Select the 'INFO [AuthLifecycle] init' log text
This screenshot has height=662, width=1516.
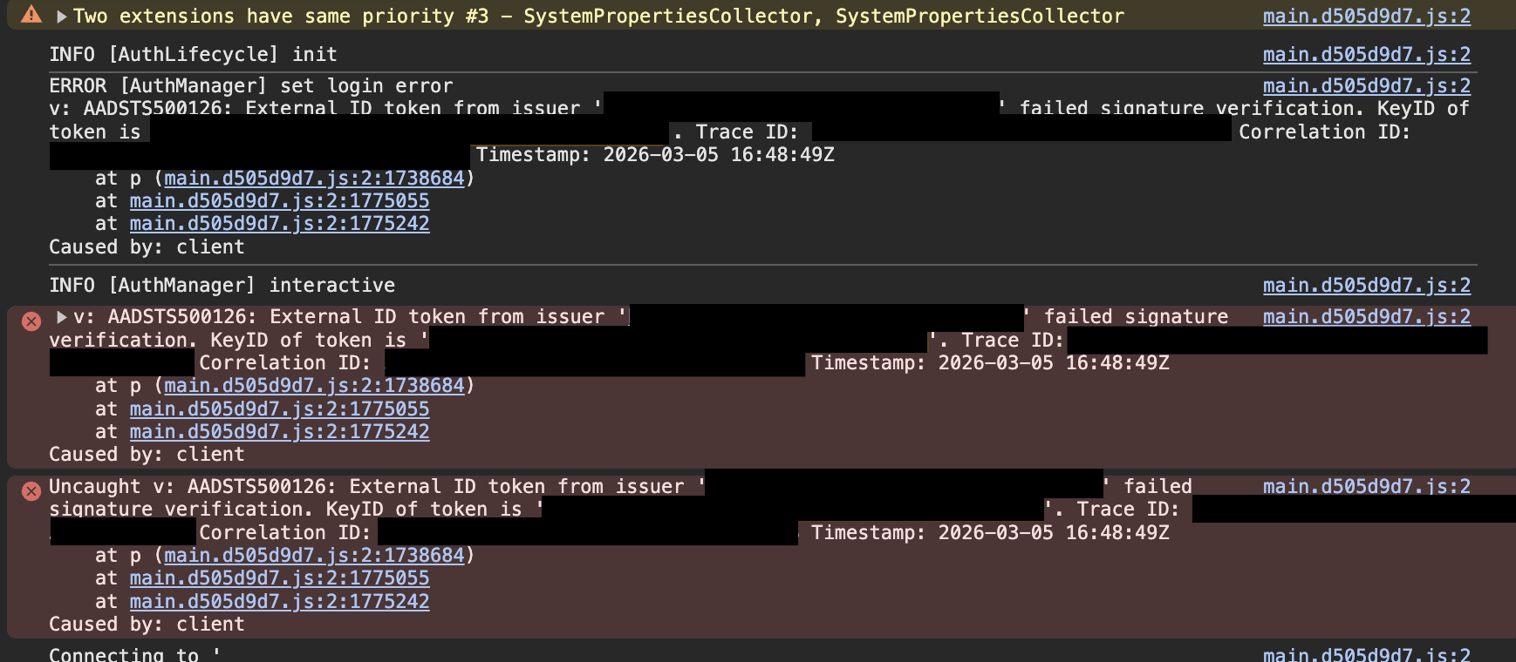click(x=193, y=55)
